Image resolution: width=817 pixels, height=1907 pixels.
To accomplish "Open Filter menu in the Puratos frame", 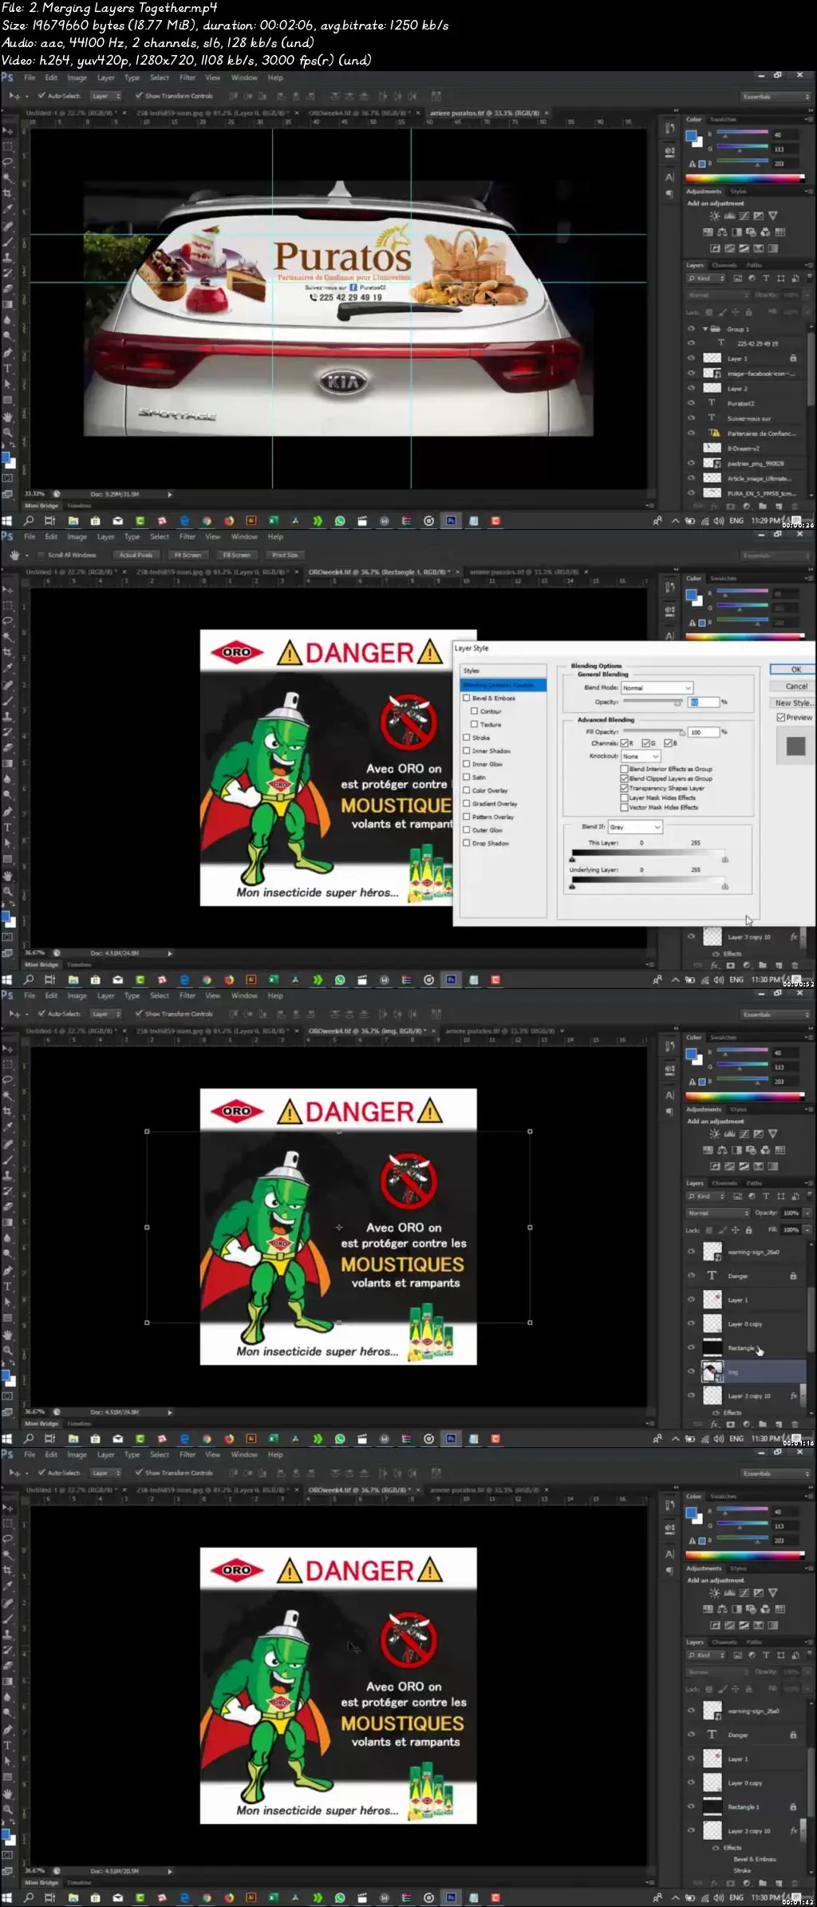I will (x=187, y=78).
